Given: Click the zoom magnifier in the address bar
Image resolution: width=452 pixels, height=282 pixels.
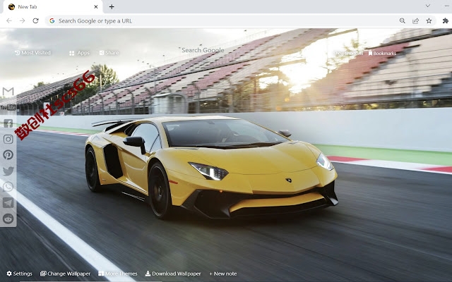Looking at the screenshot, I should point(402,20).
